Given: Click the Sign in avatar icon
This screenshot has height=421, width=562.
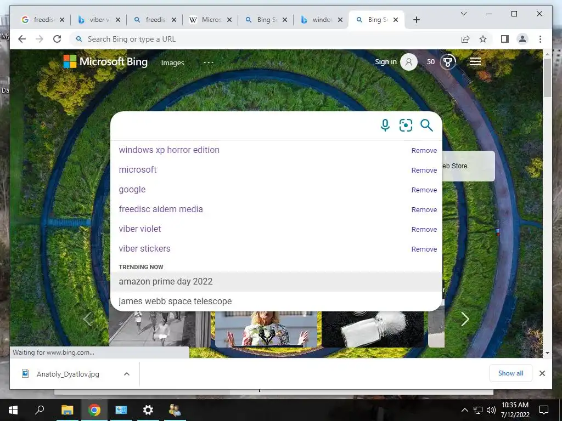Looking at the screenshot, I should [408, 62].
